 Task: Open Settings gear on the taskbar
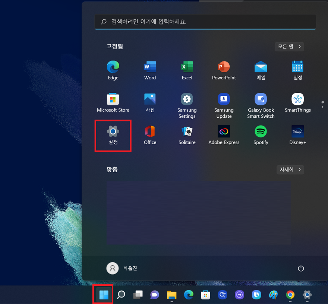tap(307, 295)
